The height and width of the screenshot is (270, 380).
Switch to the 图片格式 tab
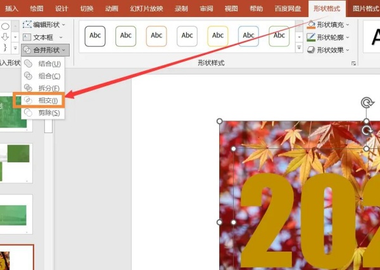click(365, 9)
